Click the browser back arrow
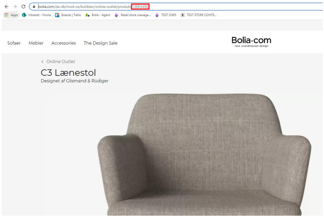This screenshot has width=324, height=219. [x=6, y=7]
